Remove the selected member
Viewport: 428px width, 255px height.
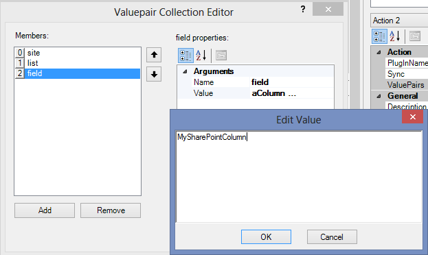(111, 210)
